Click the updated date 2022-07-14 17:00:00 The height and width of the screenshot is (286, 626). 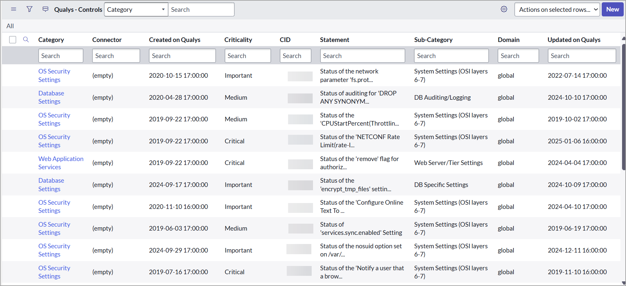577,75
